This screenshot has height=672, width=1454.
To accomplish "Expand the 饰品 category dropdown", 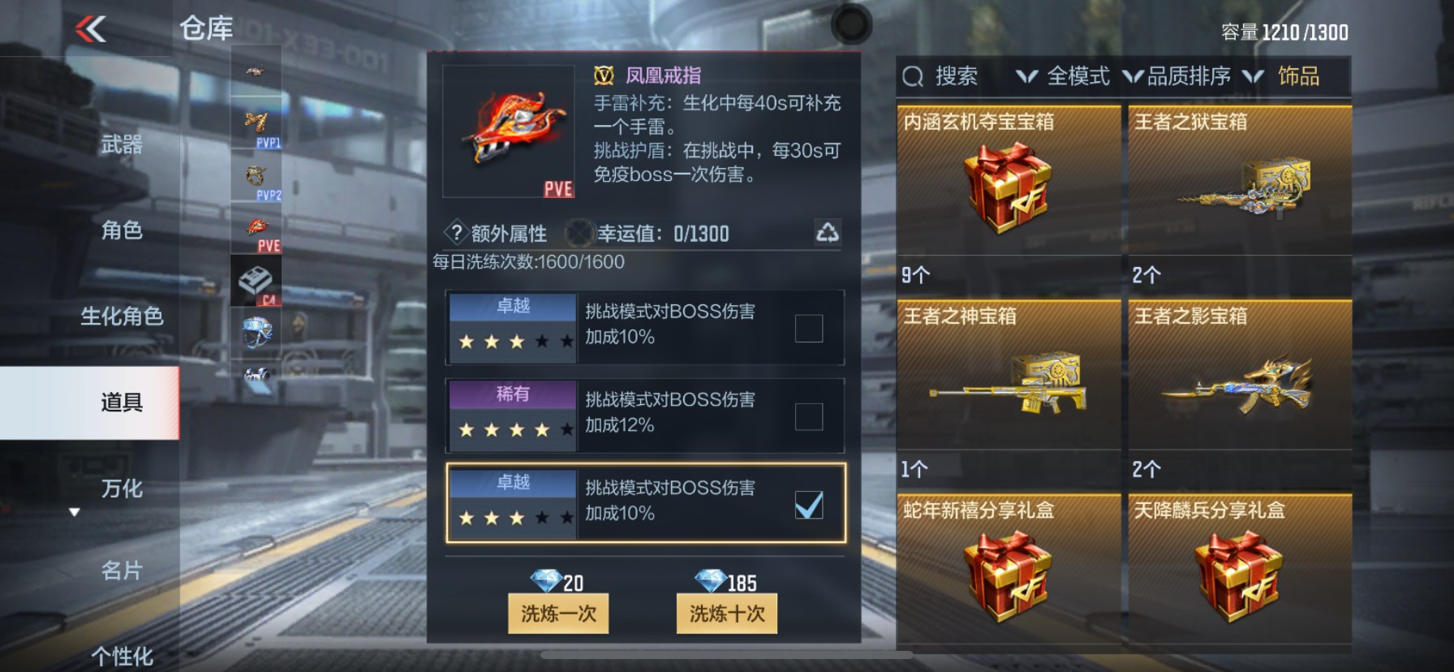I will pos(1282,76).
